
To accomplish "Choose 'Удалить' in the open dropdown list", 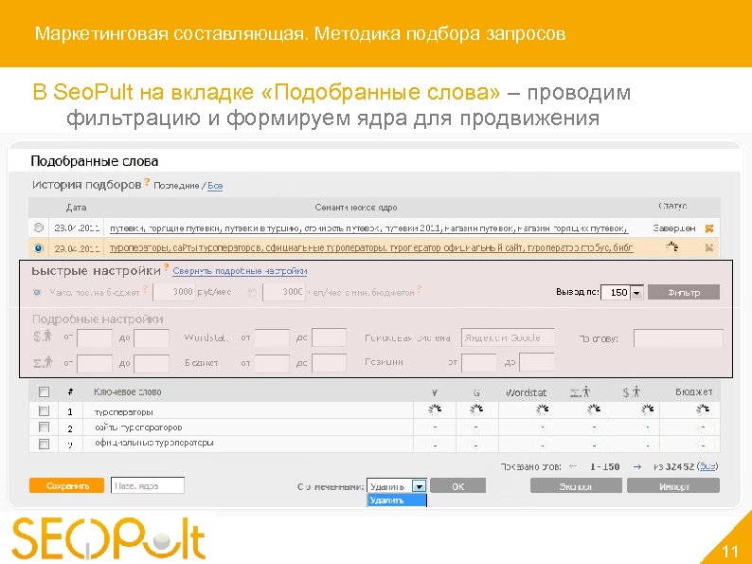I will [x=396, y=500].
